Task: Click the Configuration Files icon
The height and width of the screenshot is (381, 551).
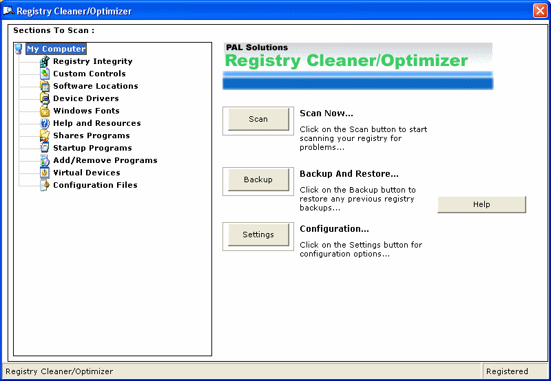Action: [45, 185]
